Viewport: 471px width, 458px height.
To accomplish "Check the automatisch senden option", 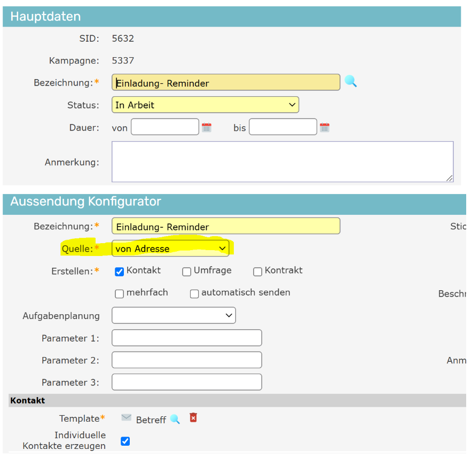I will (194, 293).
